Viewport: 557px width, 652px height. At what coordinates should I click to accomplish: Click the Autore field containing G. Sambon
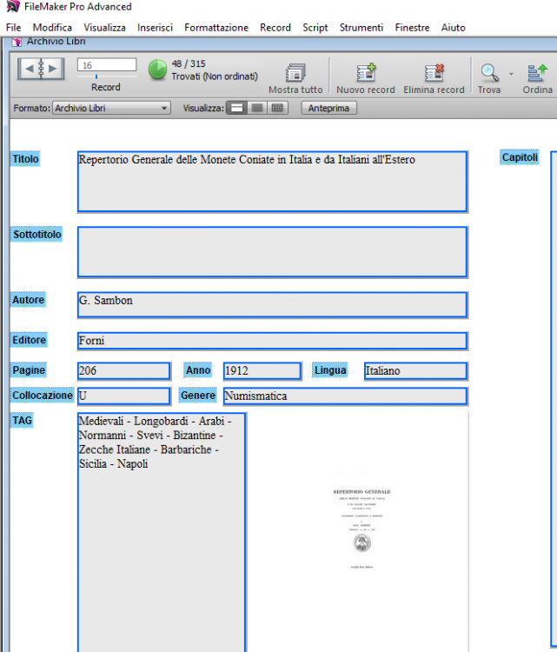click(271, 304)
